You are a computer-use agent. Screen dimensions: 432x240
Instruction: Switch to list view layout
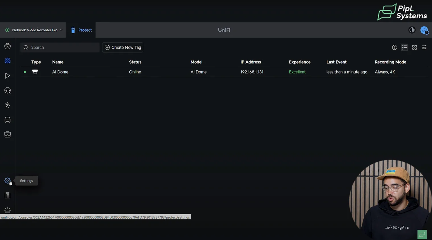pos(405,48)
